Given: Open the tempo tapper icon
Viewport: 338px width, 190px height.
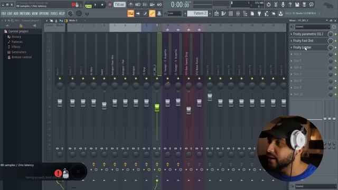Looking at the screenshot, I should click(266, 14).
